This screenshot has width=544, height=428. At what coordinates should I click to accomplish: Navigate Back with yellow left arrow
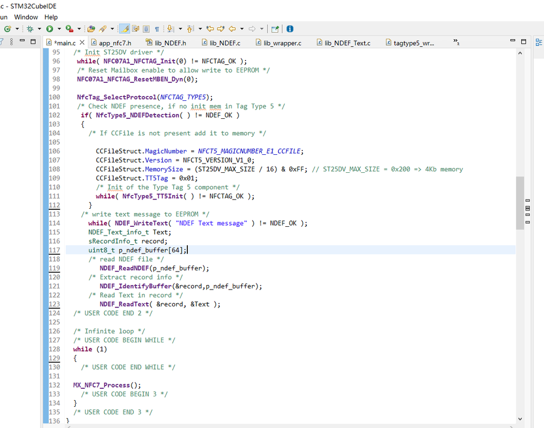(233, 29)
